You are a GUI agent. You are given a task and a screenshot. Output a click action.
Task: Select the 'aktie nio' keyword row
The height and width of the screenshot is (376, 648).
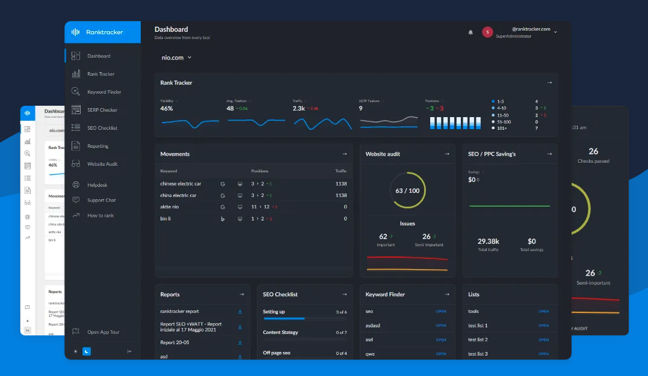click(x=254, y=207)
